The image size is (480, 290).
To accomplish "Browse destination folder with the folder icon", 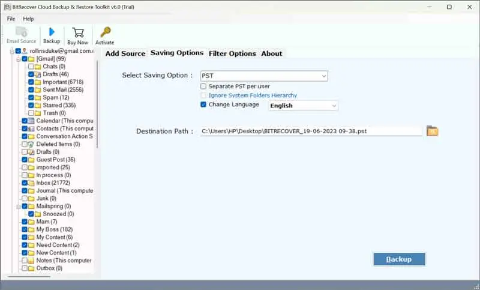I will pos(432,131).
